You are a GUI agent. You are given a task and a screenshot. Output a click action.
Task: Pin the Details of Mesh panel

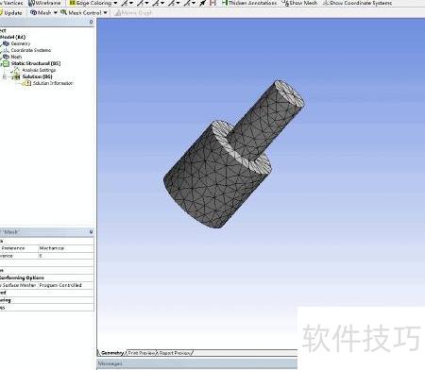pos(91,232)
